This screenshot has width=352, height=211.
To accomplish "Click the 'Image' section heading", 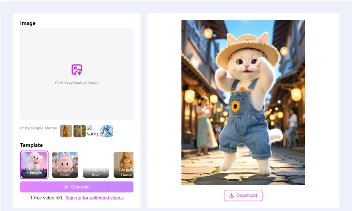I will [x=28, y=23].
